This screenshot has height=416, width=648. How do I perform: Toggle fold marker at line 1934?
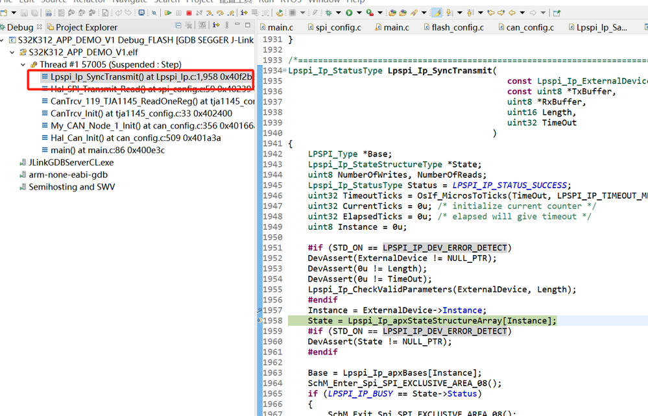285,71
